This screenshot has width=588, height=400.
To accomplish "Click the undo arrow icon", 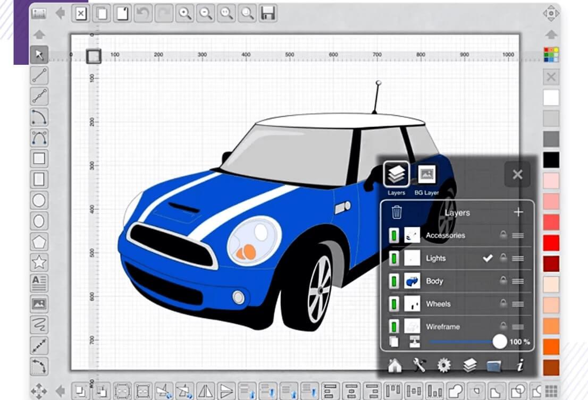I will tap(143, 13).
